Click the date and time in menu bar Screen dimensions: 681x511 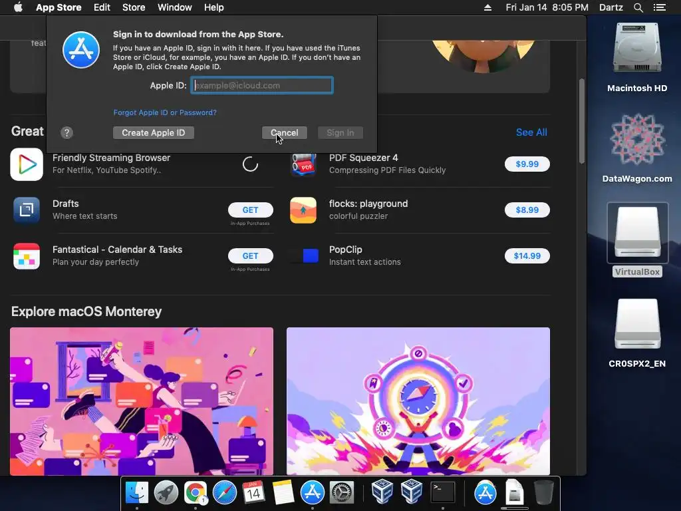click(x=547, y=7)
